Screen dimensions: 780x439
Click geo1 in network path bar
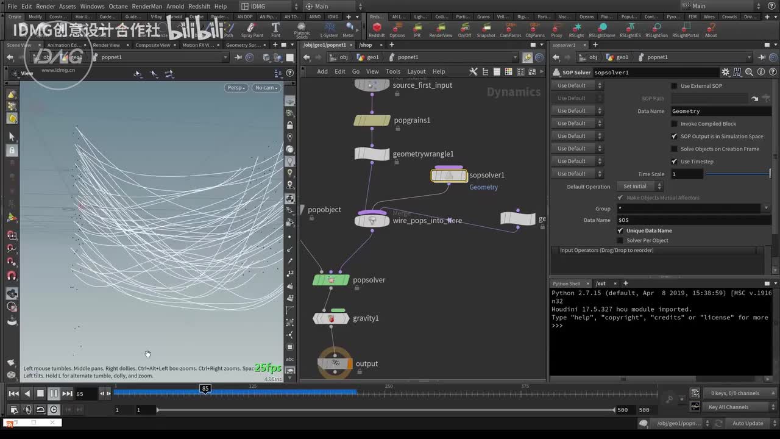(x=369, y=57)
